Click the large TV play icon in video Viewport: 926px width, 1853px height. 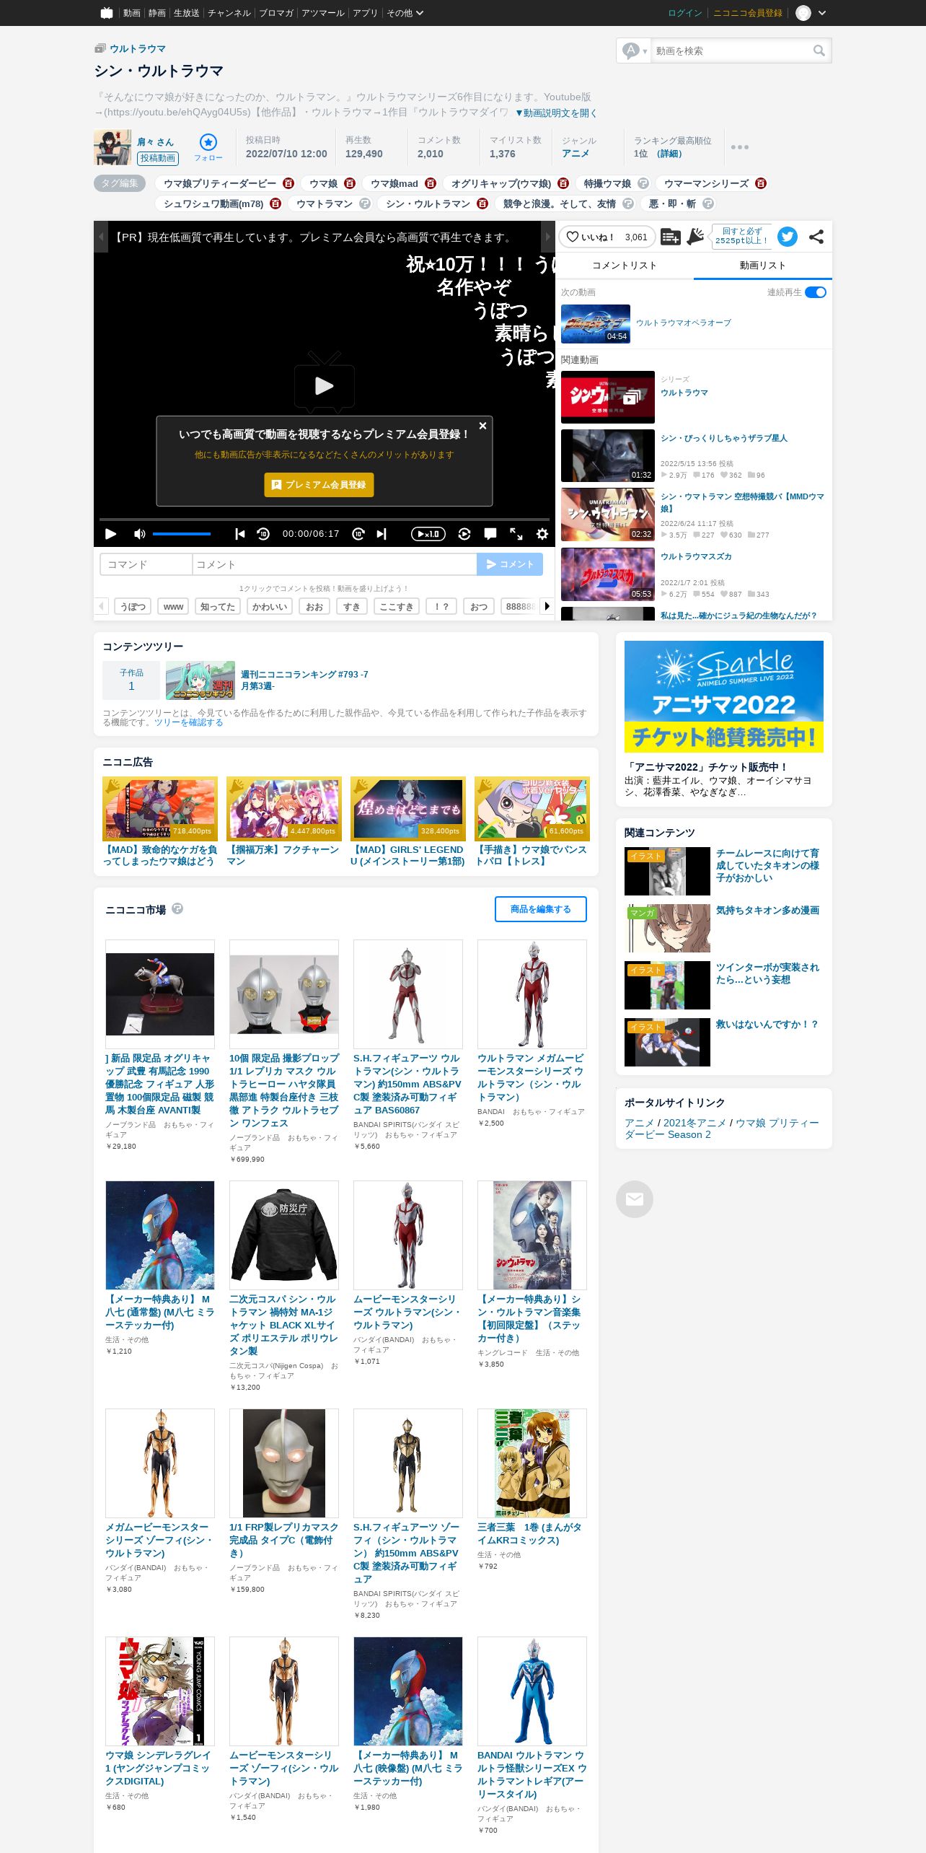click(325, 382)
